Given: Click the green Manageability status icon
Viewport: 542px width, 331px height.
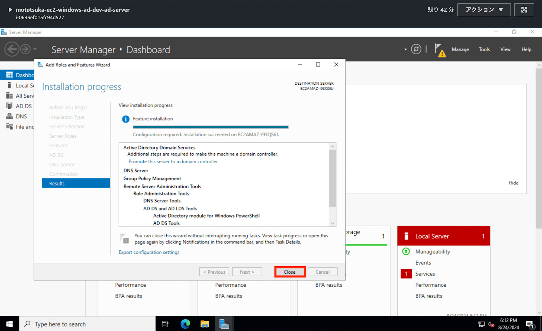Looking at the screenshot, I should pos(406,251).
